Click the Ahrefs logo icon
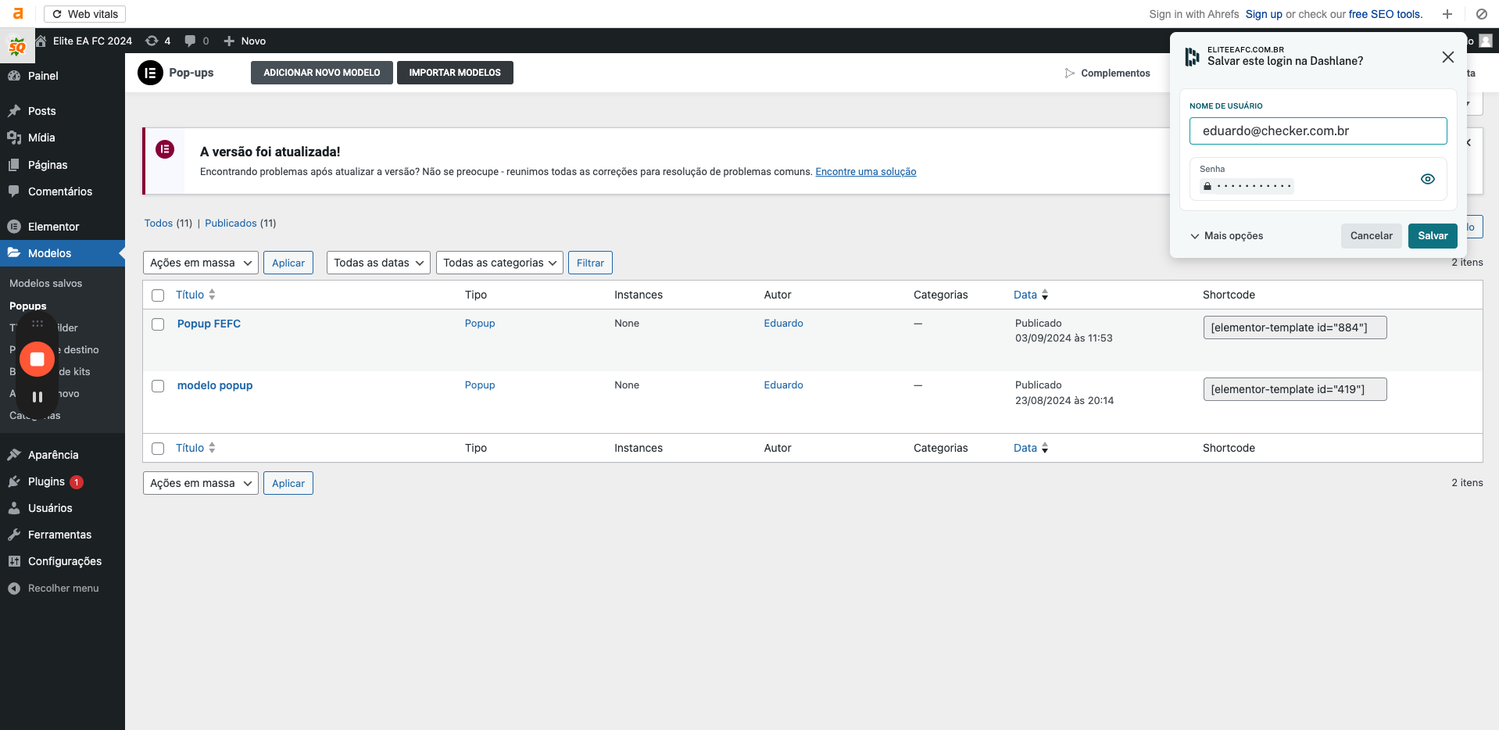This screenshot has width=1499, height=730. [x=18, y=13]
